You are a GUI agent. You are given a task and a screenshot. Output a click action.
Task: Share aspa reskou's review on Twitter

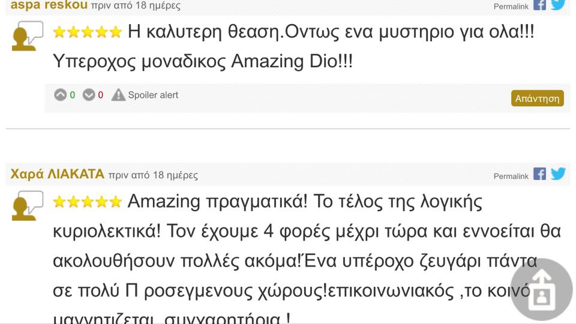click(x=558, y=5)
